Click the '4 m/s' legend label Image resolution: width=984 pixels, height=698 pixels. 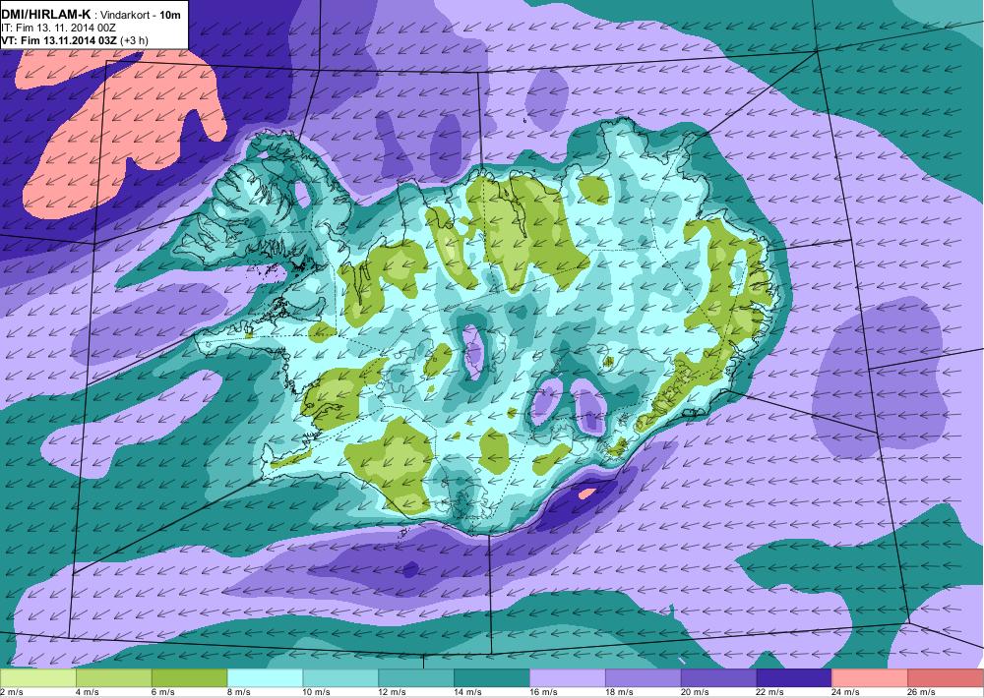pos(87,692)
